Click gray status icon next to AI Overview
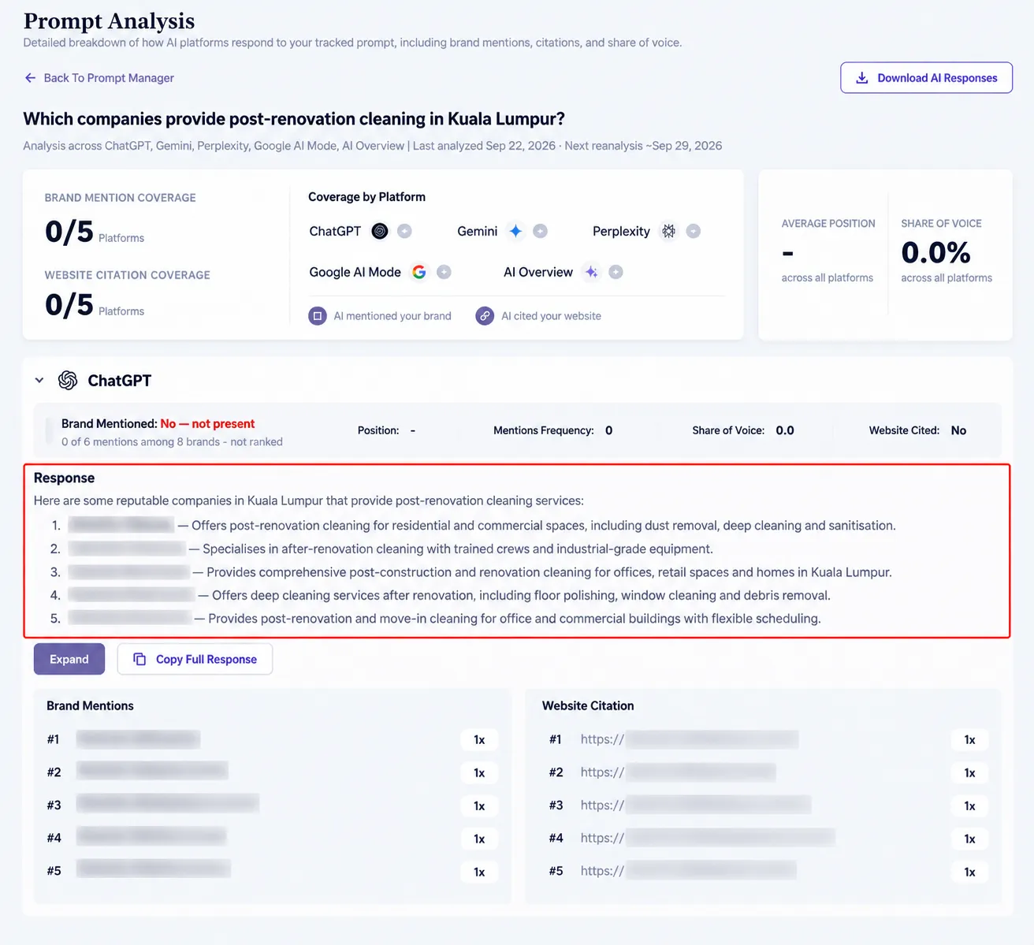 point(616,272)
